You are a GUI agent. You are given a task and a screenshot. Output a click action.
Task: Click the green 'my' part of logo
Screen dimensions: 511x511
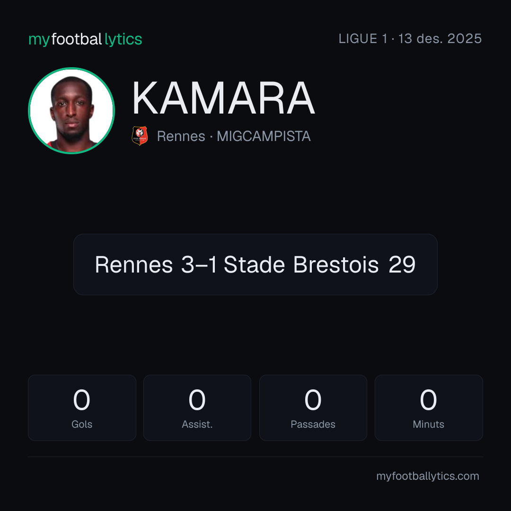point(39,40)
